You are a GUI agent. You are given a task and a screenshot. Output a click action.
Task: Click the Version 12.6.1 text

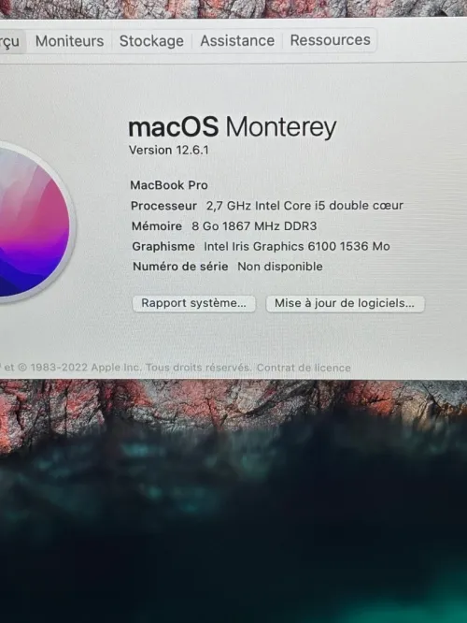[x=169, y=151]
